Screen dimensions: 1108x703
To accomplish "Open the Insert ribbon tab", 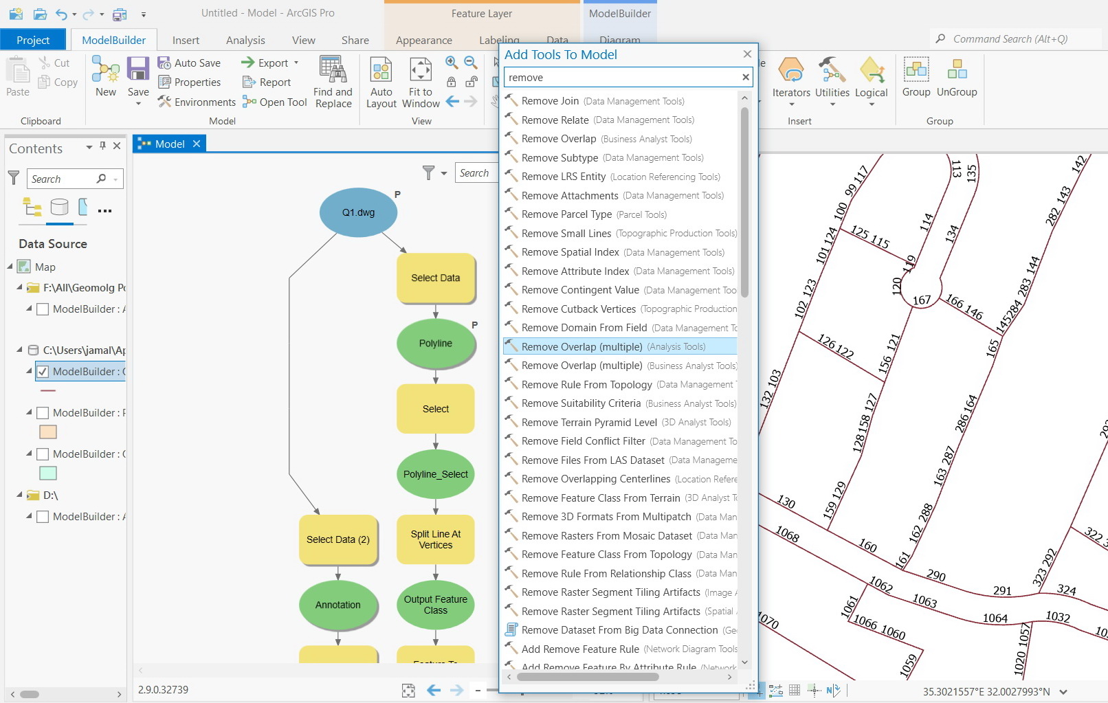I will pos(186,40).
